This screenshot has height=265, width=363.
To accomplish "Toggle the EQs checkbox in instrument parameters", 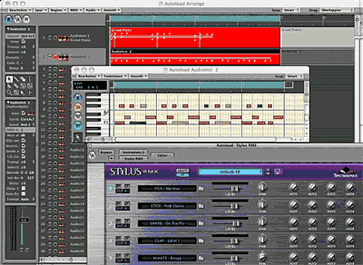I will (x=23, y=140).
